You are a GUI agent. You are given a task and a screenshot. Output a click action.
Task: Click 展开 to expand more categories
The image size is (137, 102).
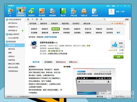[118, 33]
